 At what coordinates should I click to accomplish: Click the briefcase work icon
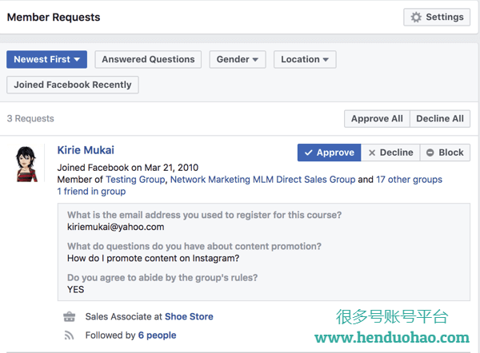click(x=69, y=317)
